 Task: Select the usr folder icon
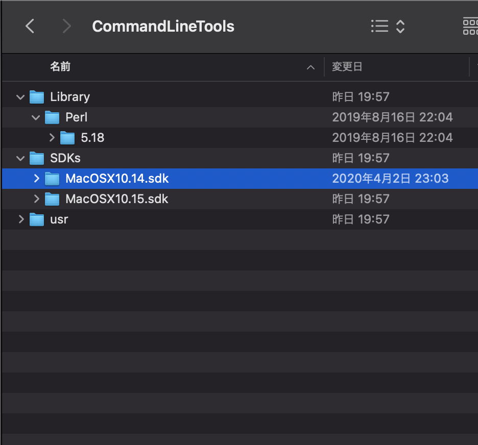(x=37, y=219)
